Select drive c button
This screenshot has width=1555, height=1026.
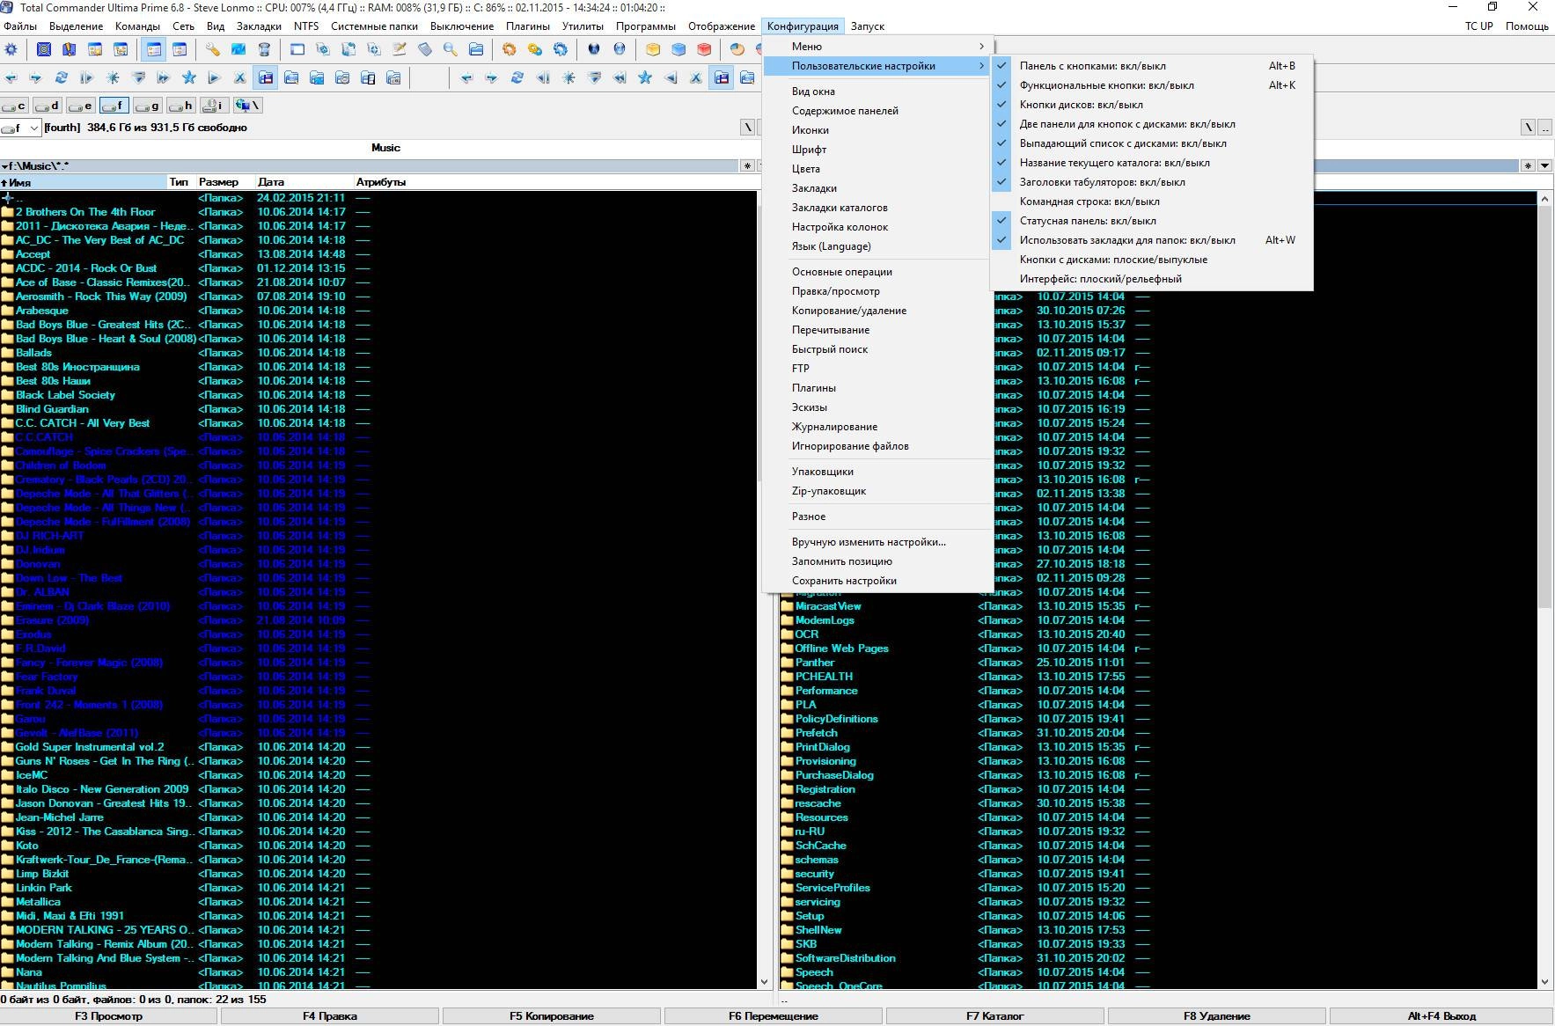[14, 106]
